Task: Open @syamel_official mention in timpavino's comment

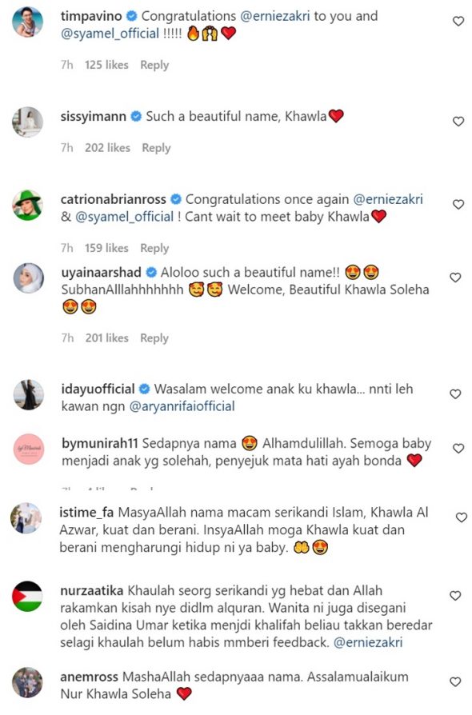Action: [110, 34]
